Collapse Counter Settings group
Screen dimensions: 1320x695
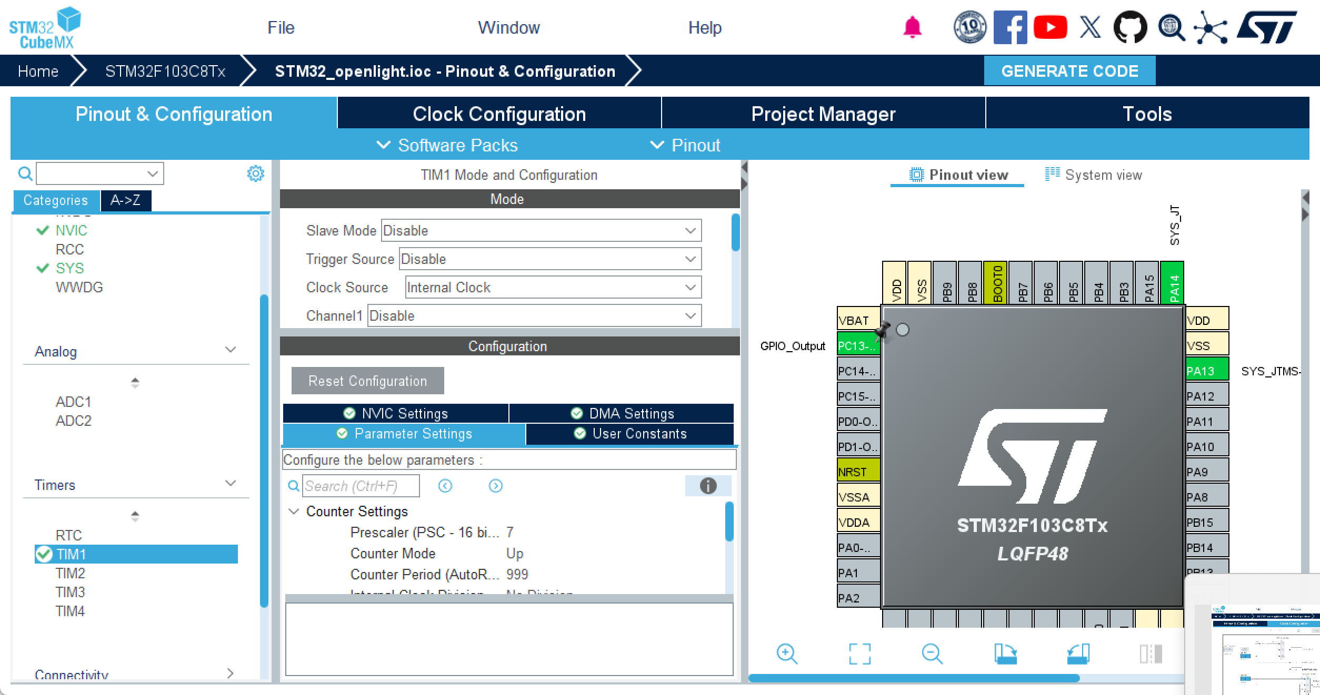[x=294, y=512]
